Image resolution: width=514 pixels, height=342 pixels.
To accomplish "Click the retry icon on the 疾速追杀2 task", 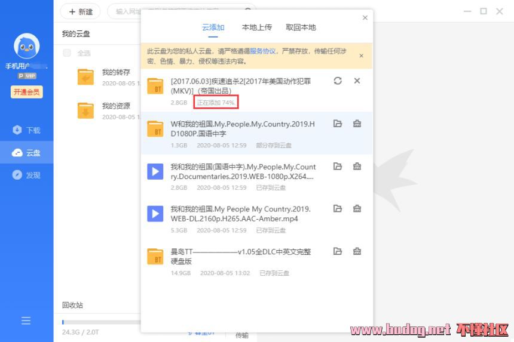I will click(x=338, y=81).
